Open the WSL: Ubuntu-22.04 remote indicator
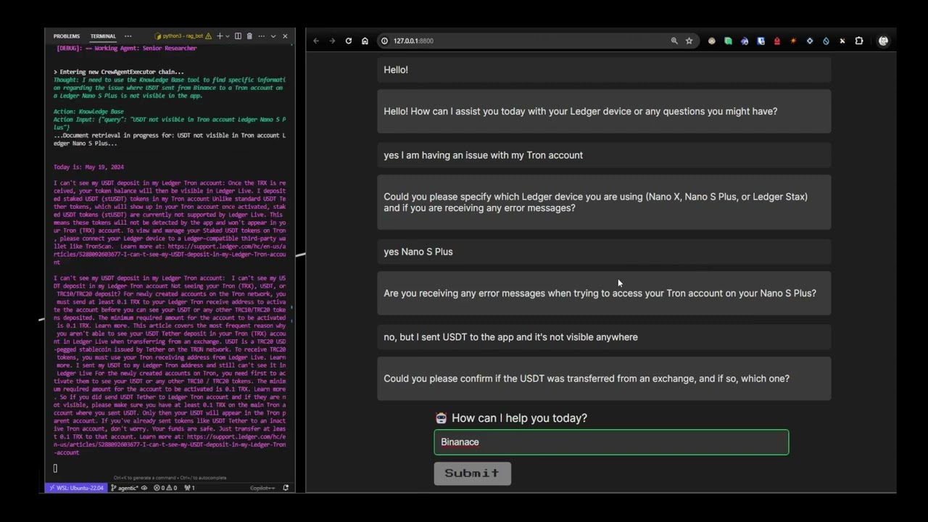The height and width of the screenshot is (522, 928). pos(76,488)
